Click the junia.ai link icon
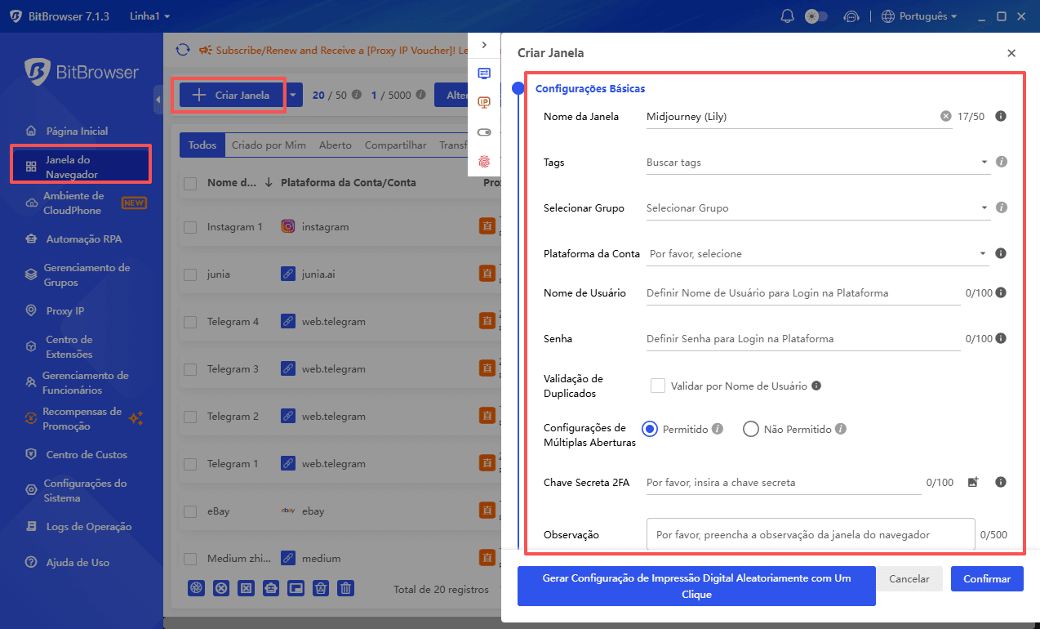This screenshot has width=1040, height=629. (288, 274)
